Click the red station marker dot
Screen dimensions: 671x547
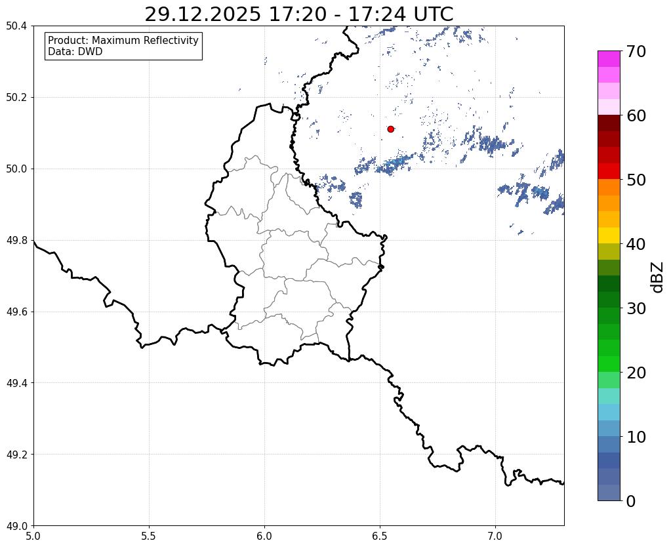click(x=390, y=129)
